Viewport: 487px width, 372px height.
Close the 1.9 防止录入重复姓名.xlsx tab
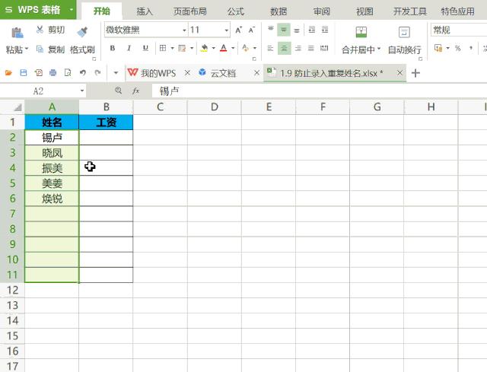click(399, 73)
